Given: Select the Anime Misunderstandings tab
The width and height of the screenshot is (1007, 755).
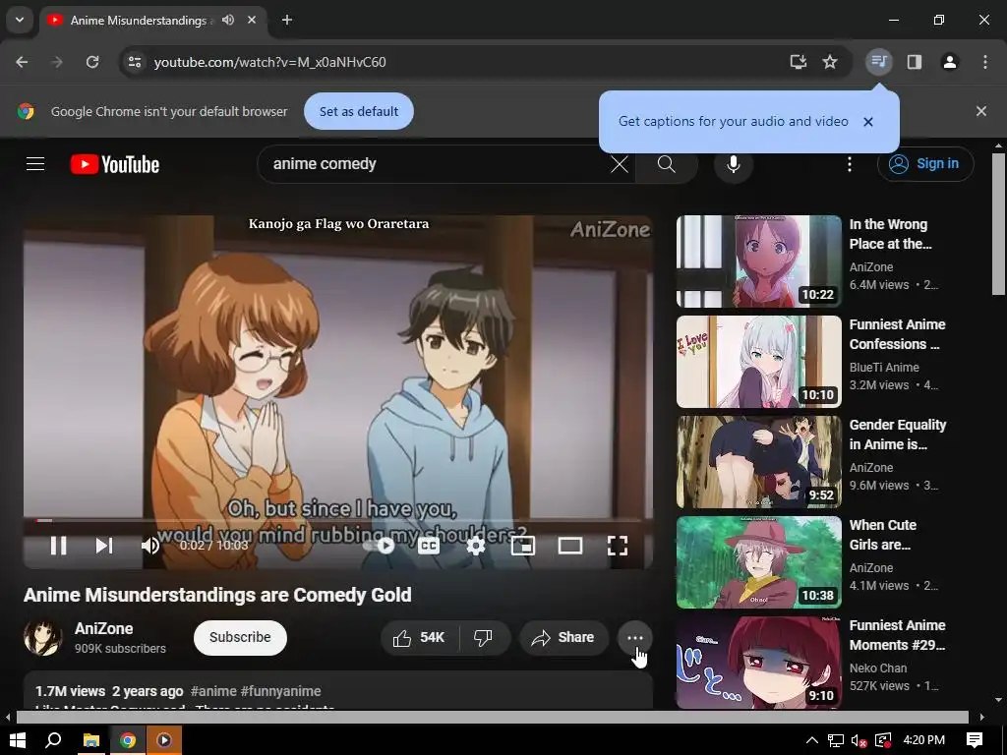Looking at the screenshot, I should pos(154,20).
